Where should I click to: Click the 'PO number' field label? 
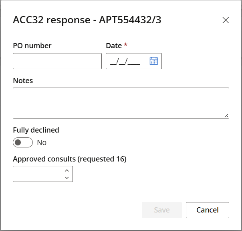[x=32, y=46]
